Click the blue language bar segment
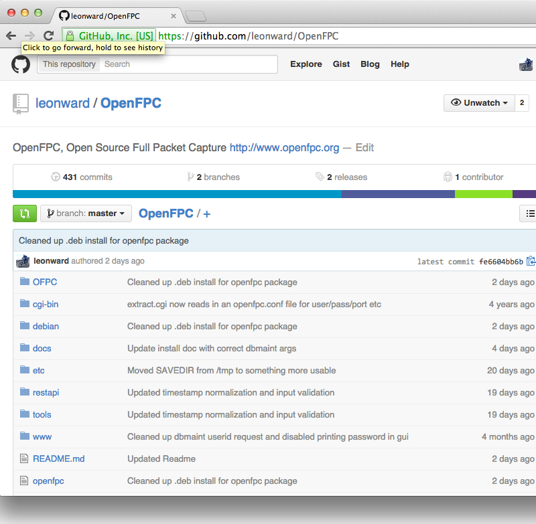Screen dimensions: 536x524 point(177,194)
